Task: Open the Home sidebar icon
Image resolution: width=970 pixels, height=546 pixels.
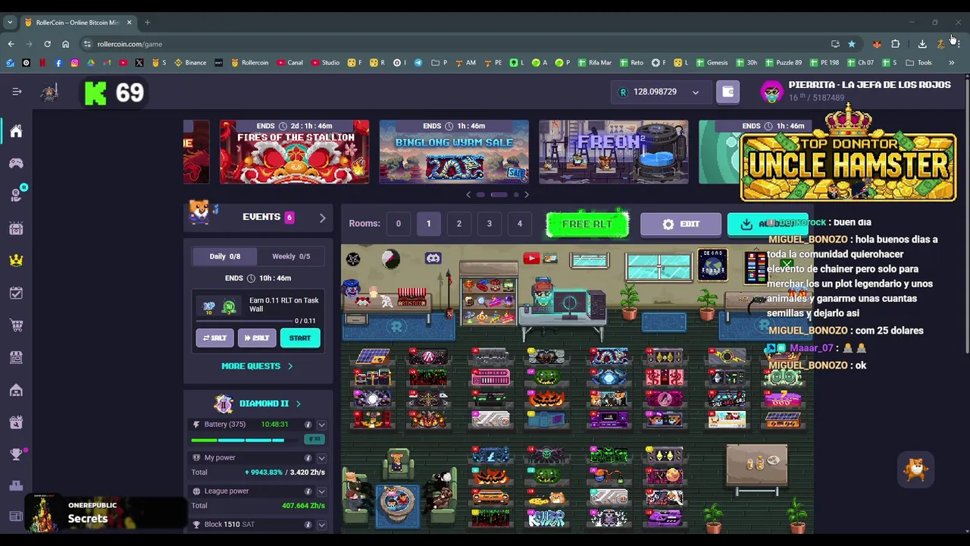Action: (16, 131)
